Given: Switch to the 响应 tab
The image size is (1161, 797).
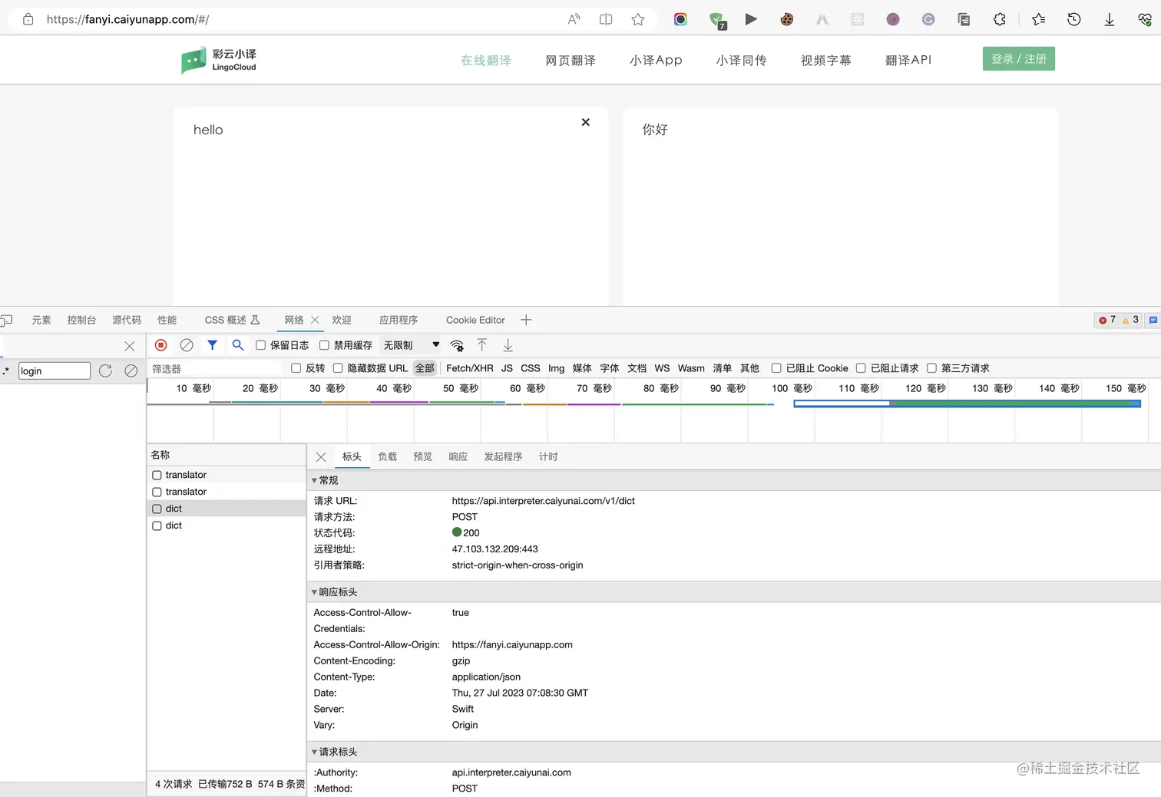Looking at the screenshot, I should click(458, 456).
